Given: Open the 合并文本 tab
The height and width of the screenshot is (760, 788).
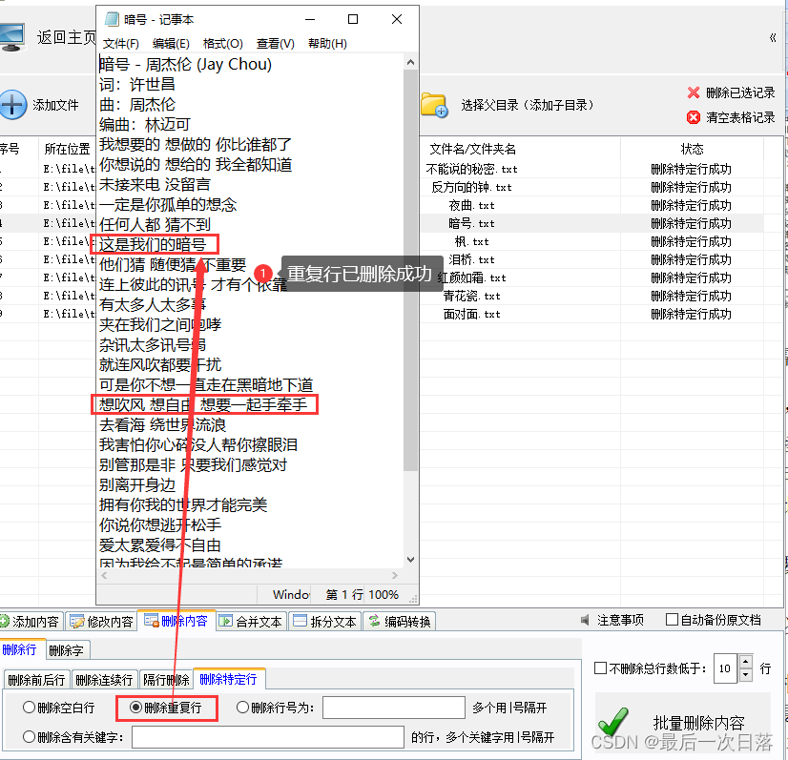Looking at the screenshot, I should click(251, 622).
